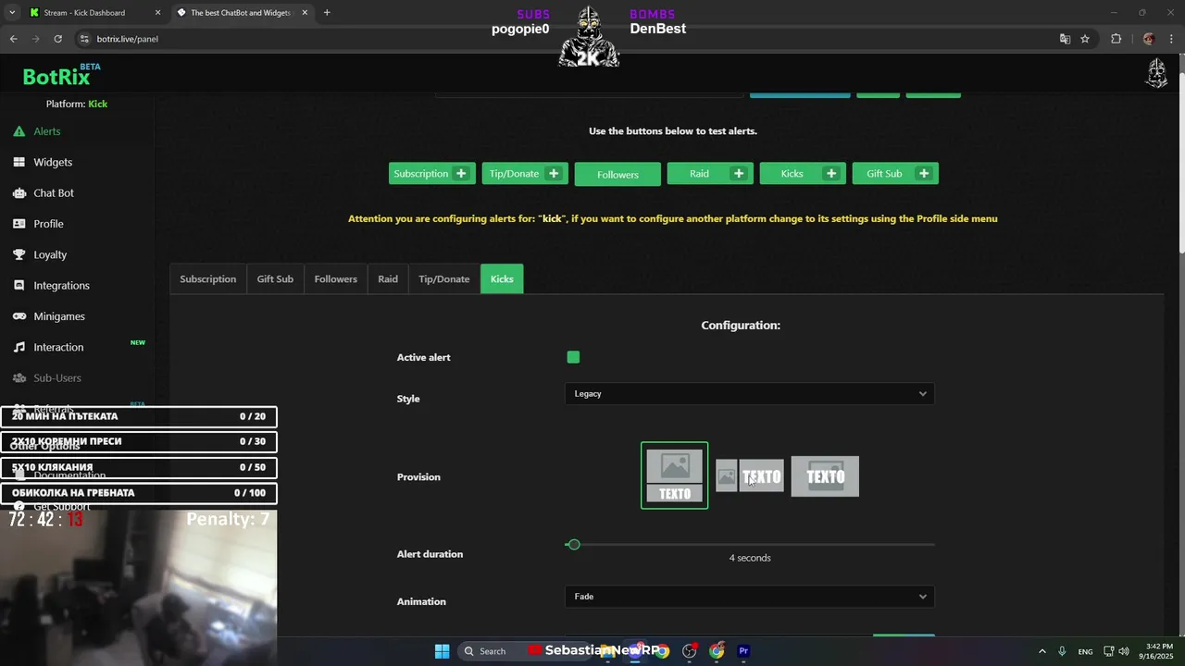Viewport: 1185px width, 666px height.
Task: Select image-beside-text provision layout
Action: (750, 476)
